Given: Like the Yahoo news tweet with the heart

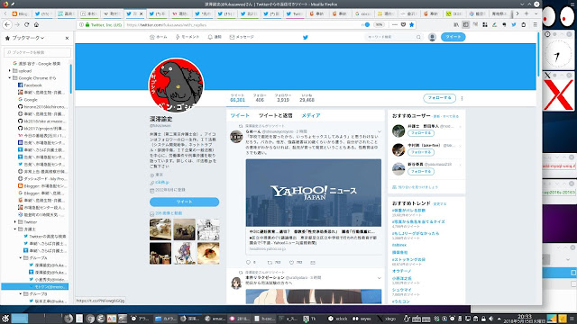Looking at the screenshot, I should click(x=291, y=262).
